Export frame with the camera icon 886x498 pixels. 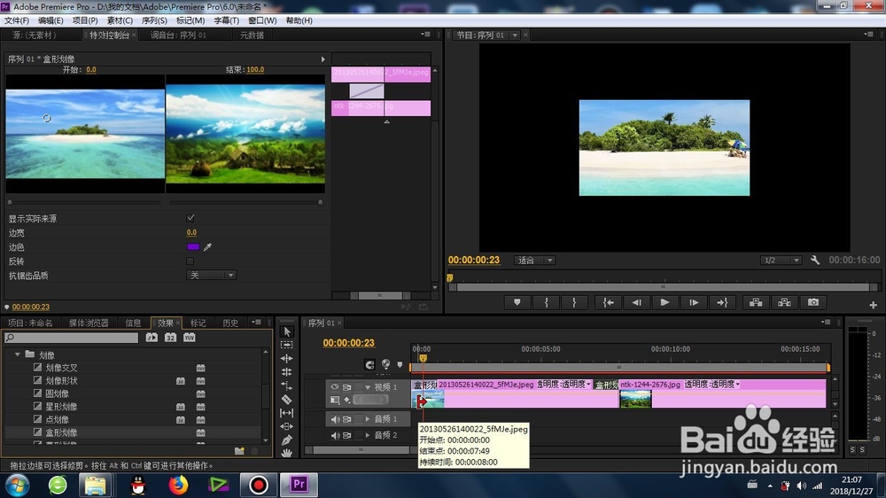point(813,302)
